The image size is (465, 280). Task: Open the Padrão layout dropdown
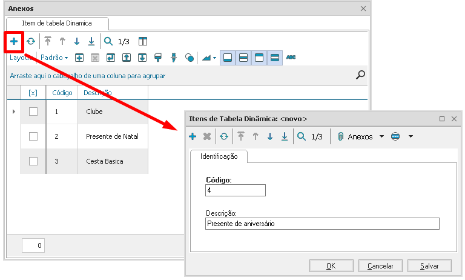tap(54, 58)
